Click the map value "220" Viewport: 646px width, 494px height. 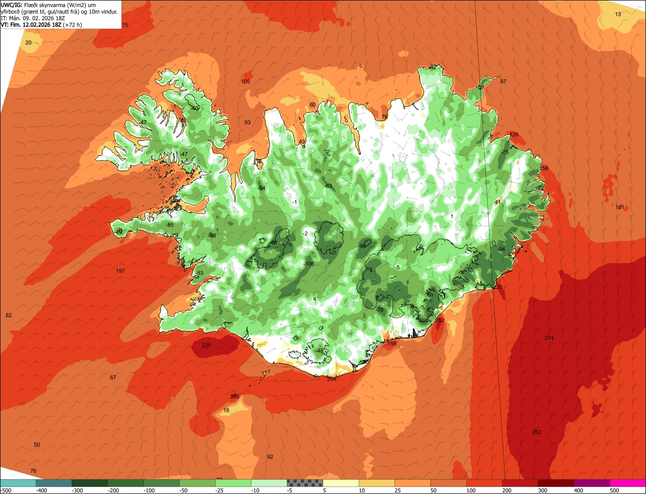click(x=498, y=287)
